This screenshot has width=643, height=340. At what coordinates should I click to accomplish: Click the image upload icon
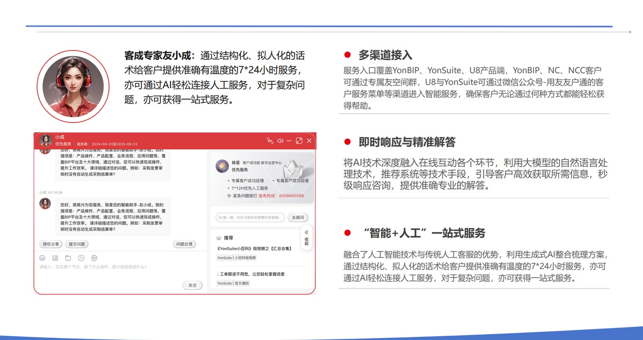pos(55,258)
